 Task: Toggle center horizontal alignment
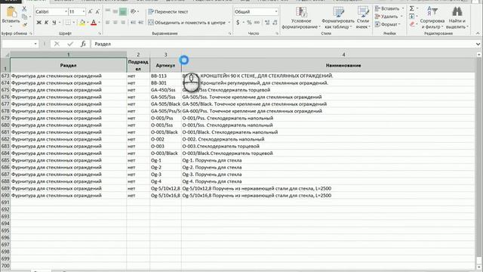(115, 23)
